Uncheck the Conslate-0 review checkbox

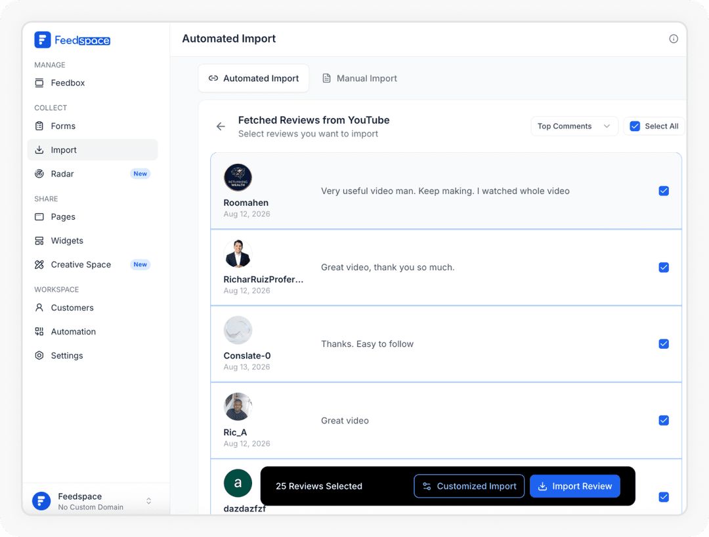pos(664,344)
